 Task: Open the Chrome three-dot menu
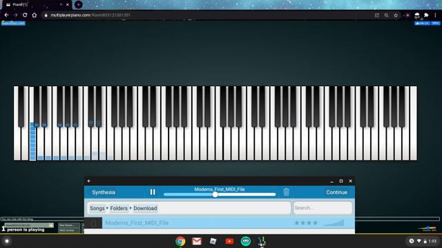click(436, 15)
